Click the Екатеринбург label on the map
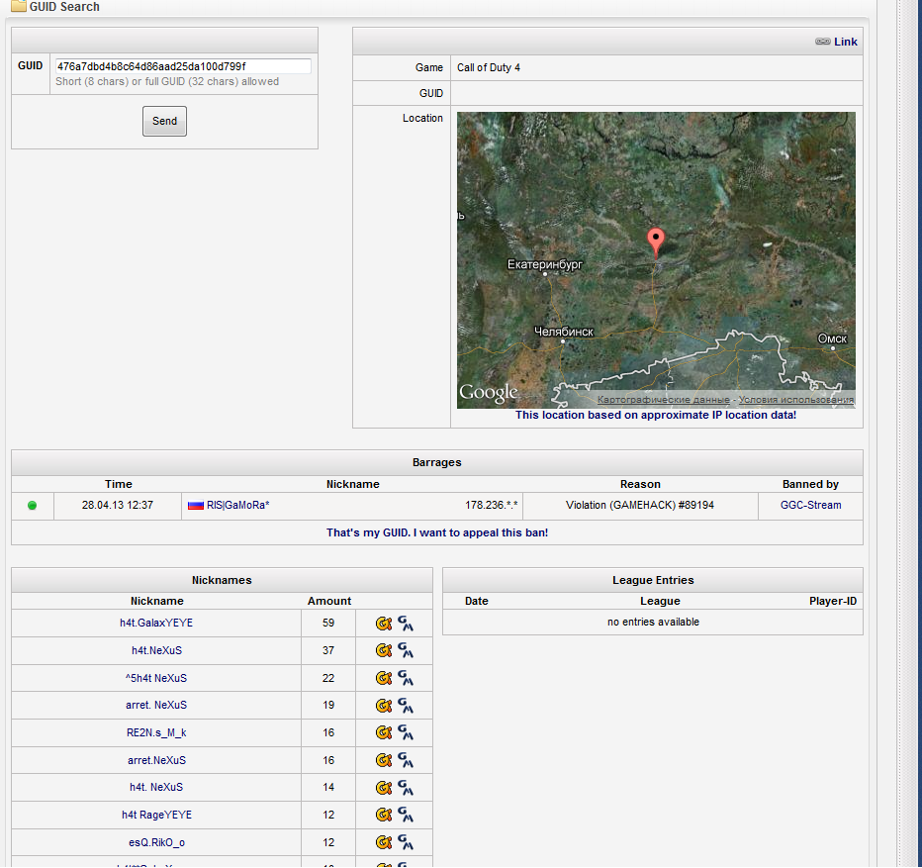922x868 pixels. pos(544,265)
